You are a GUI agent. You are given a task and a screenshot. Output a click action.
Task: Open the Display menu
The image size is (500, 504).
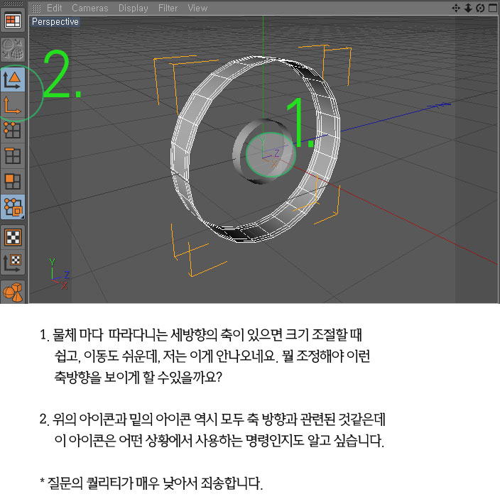(x=133, y=8)
